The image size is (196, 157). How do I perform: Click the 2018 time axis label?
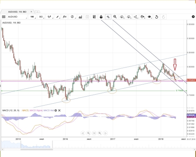point(161,139)
